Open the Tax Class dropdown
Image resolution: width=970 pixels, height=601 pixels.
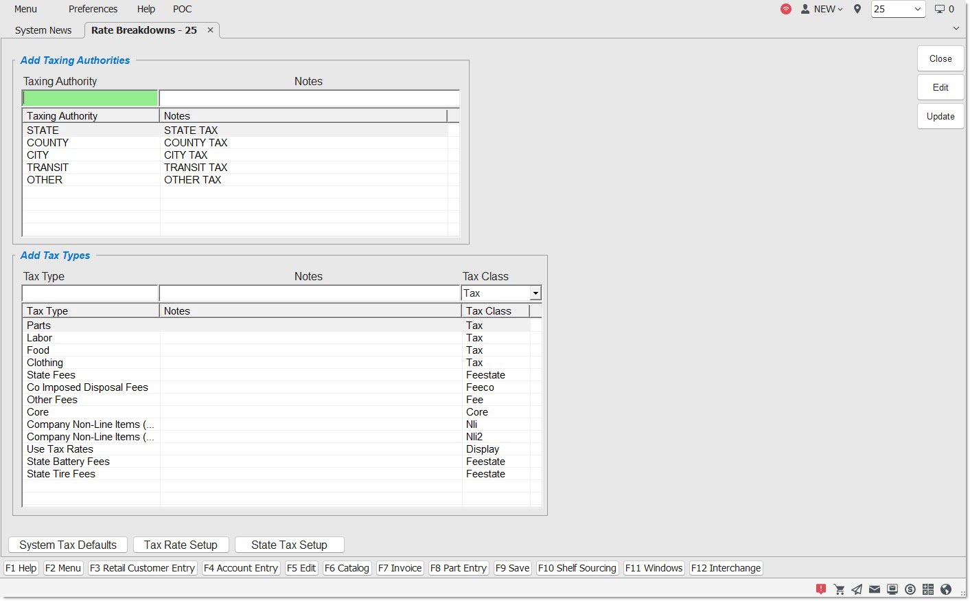coord(535,293)
